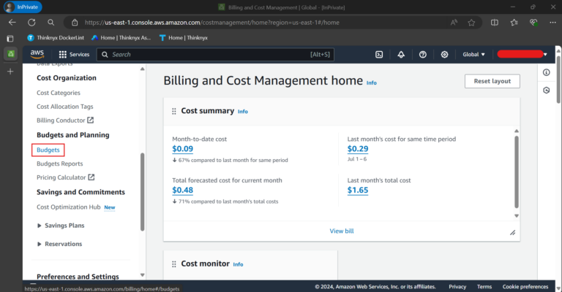This screenshot has height=292, width=562.
Task: Open Cost Categories in sidebar
Action: (x=59, y=93)
